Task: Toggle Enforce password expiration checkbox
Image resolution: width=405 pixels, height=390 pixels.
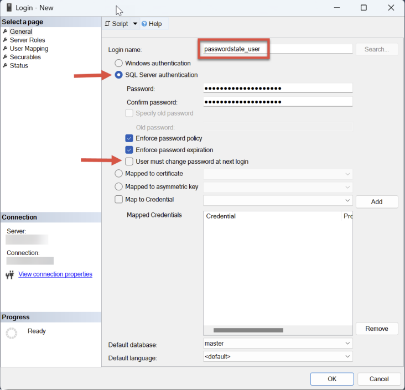Action: pos(129,150)
